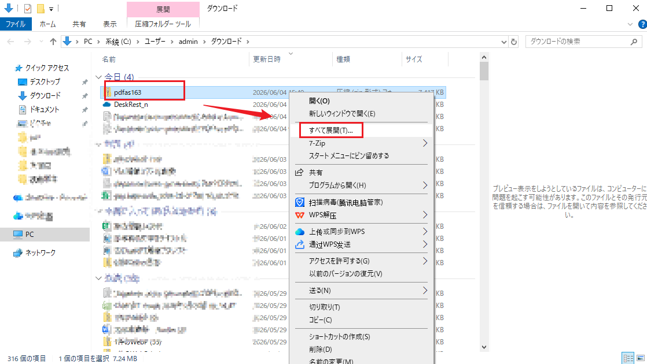
Task: Switch to the 表示 ribbon tab
Action: click(x=110, y=24)
